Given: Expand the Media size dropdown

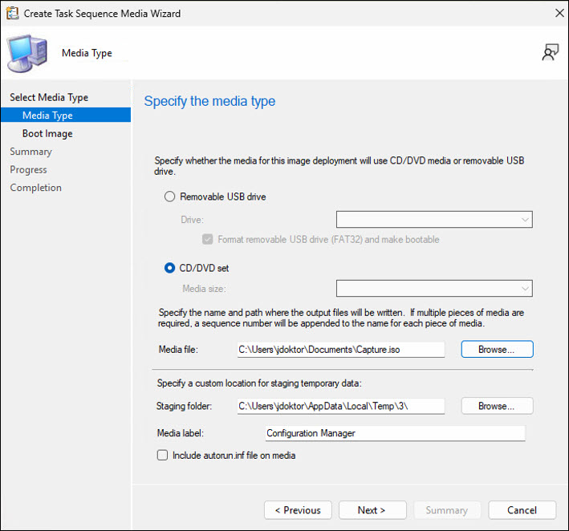Looking at the screenshot, I should click(434, 289).
